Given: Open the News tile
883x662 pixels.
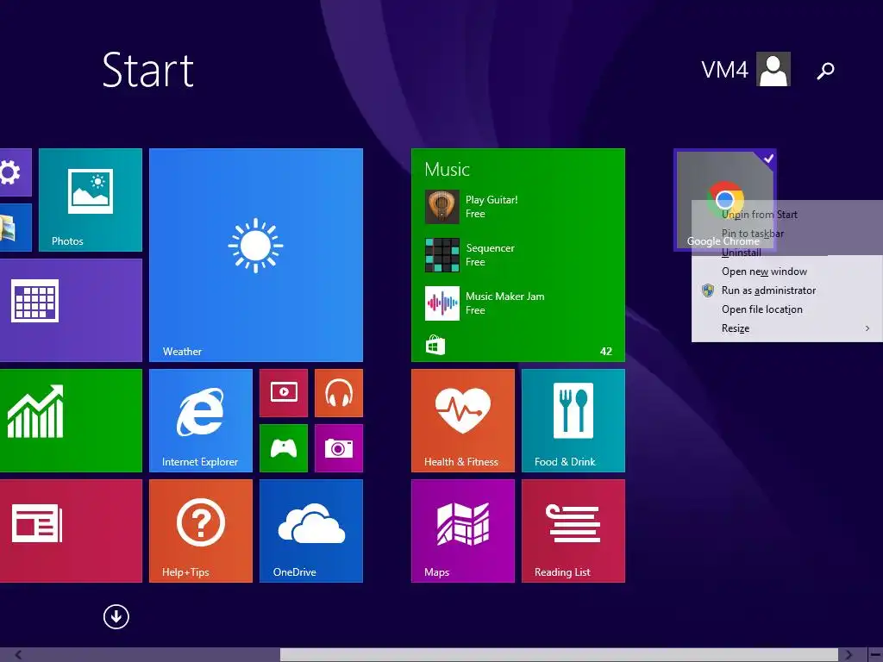Looking at the screenshot, I should coord(71,531).
